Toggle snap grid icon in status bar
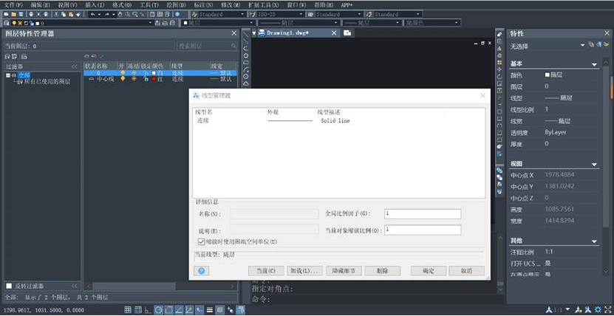The image size is (614, 316). tap(128, 310)
